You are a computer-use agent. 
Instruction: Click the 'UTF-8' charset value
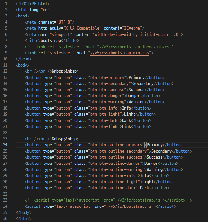pos(64,22)
